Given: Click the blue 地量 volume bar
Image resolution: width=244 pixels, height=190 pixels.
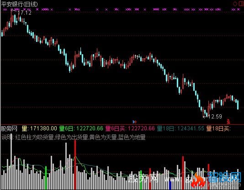Looking at the screenshot, I should click(170, 185).
